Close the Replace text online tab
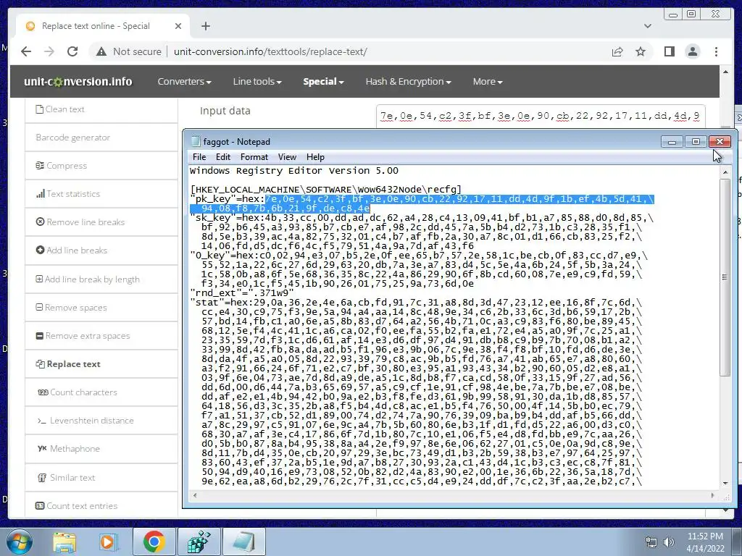This screenshot has height=556, width=742. point(178,26)
